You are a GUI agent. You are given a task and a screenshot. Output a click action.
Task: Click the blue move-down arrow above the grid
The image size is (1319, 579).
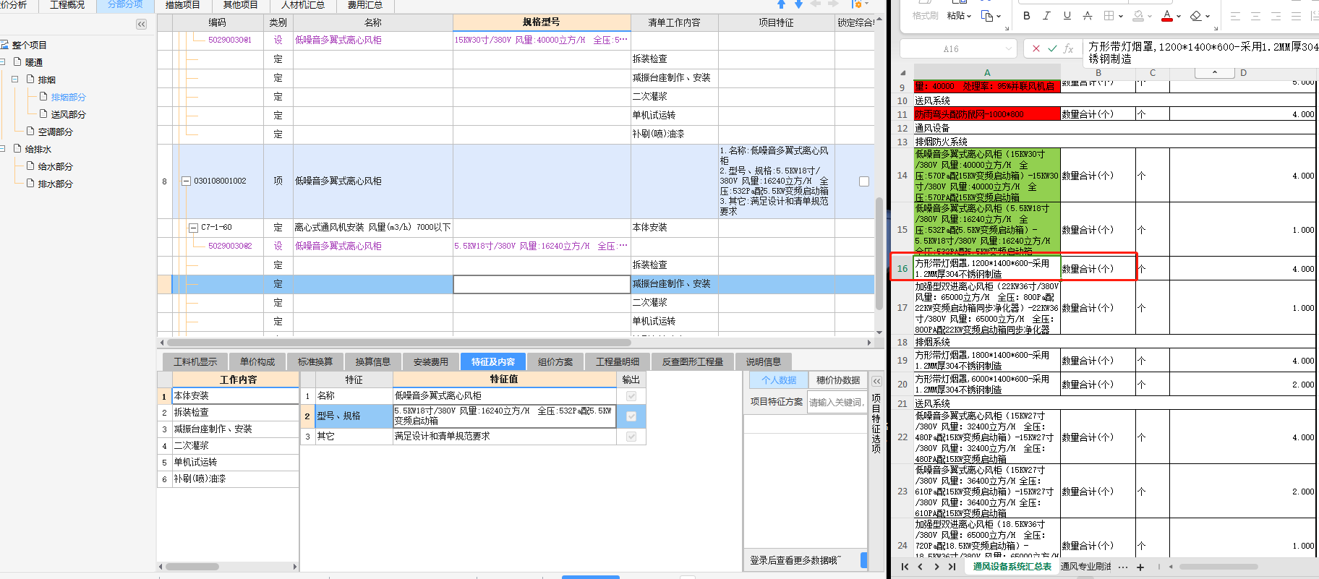click(798, 4)
